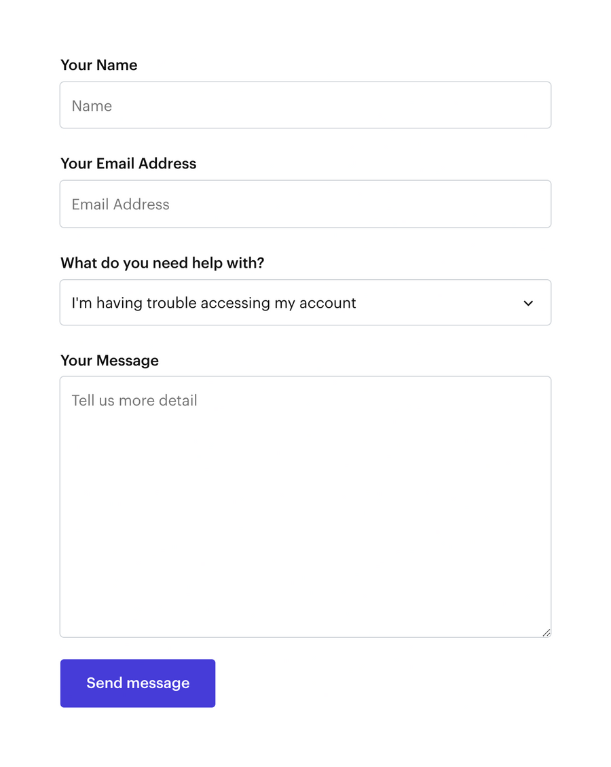
Task: Click the Name placeholder text
Action: coord(91,105)
